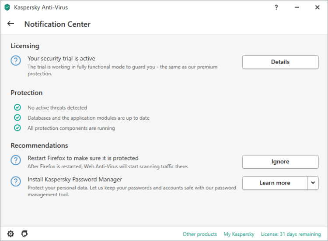The image size is (328, 241).
Task: Click the checkmark for No active threats detected
Action: [17, 107]
